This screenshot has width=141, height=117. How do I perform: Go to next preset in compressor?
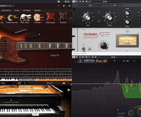(x=76, y=5)
